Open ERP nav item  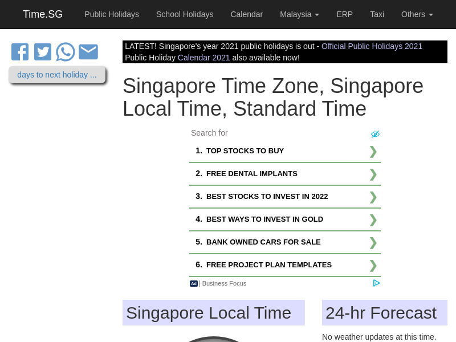[345, 14]
